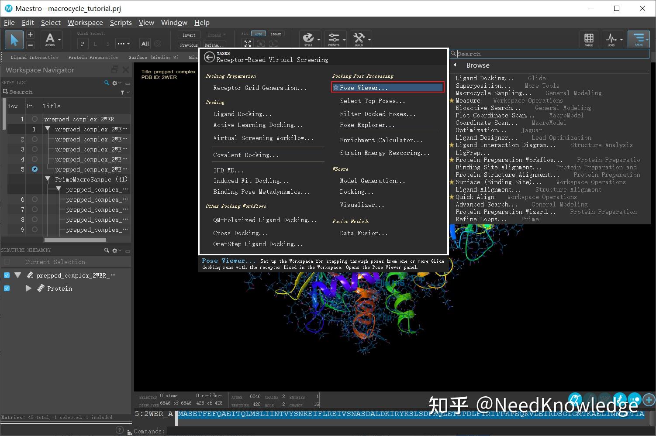Uncheck prepped_complex_2WER hierarchy checkbox
656x436 pixels.
pyautogui.click(x=7, y=275)
